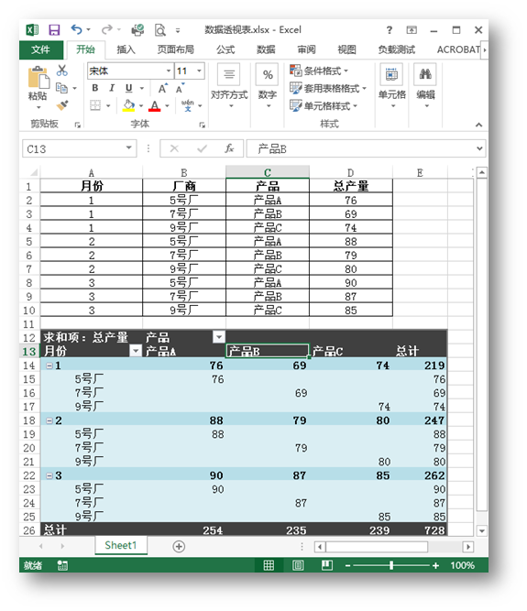
Task: Switch to the 审阅 (Review) tab
Action: tap(306, 49)
